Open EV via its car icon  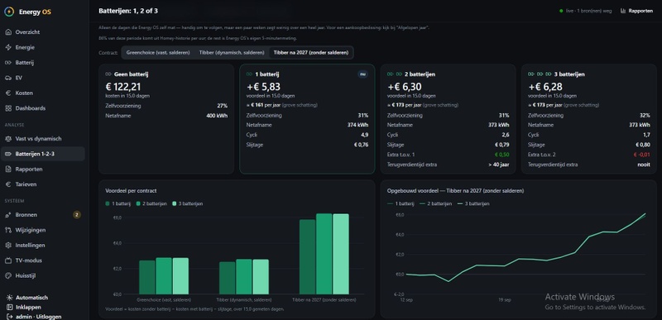pyautogui.click(x=8, y=78)
